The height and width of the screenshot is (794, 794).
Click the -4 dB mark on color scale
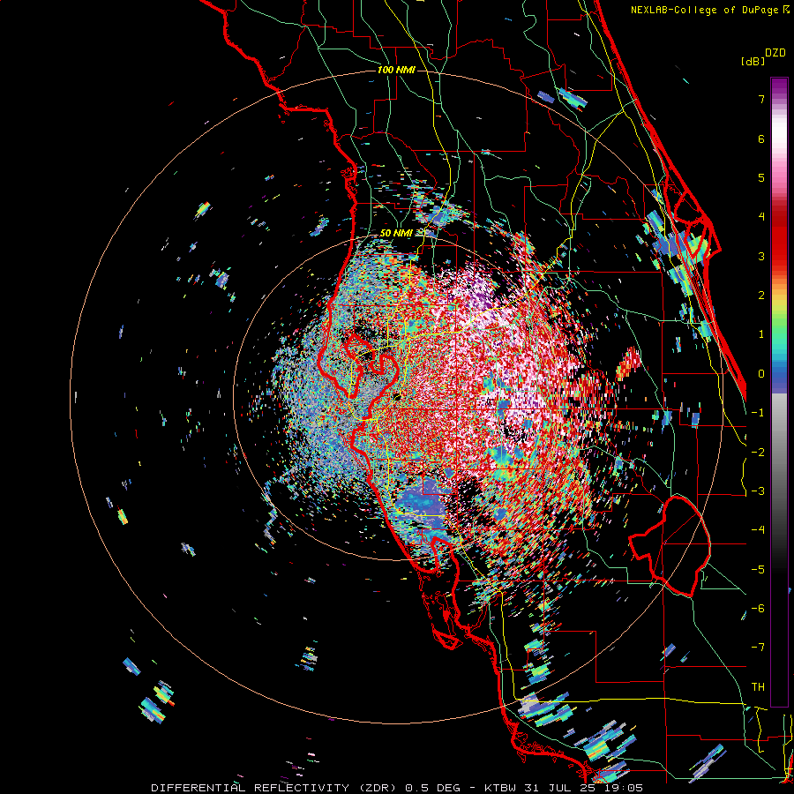[x=758, y=530]
